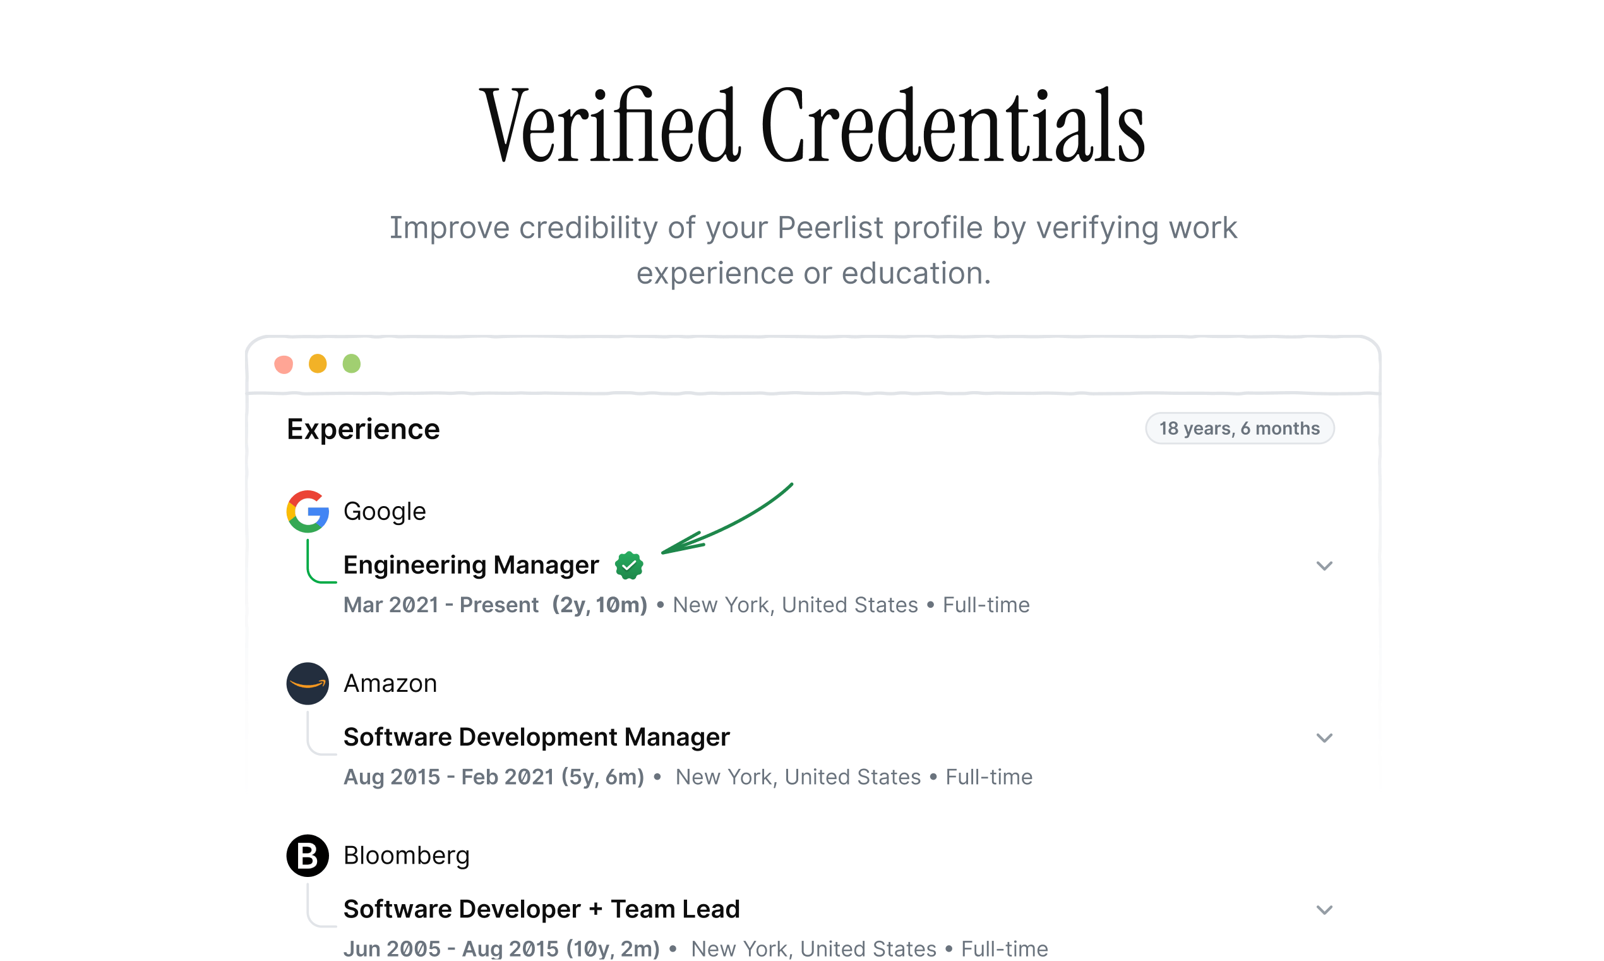The height and width of the screenshot is (961, 1604).
Task: Expand the Software Development Manager chevron
Action: 1324,739
